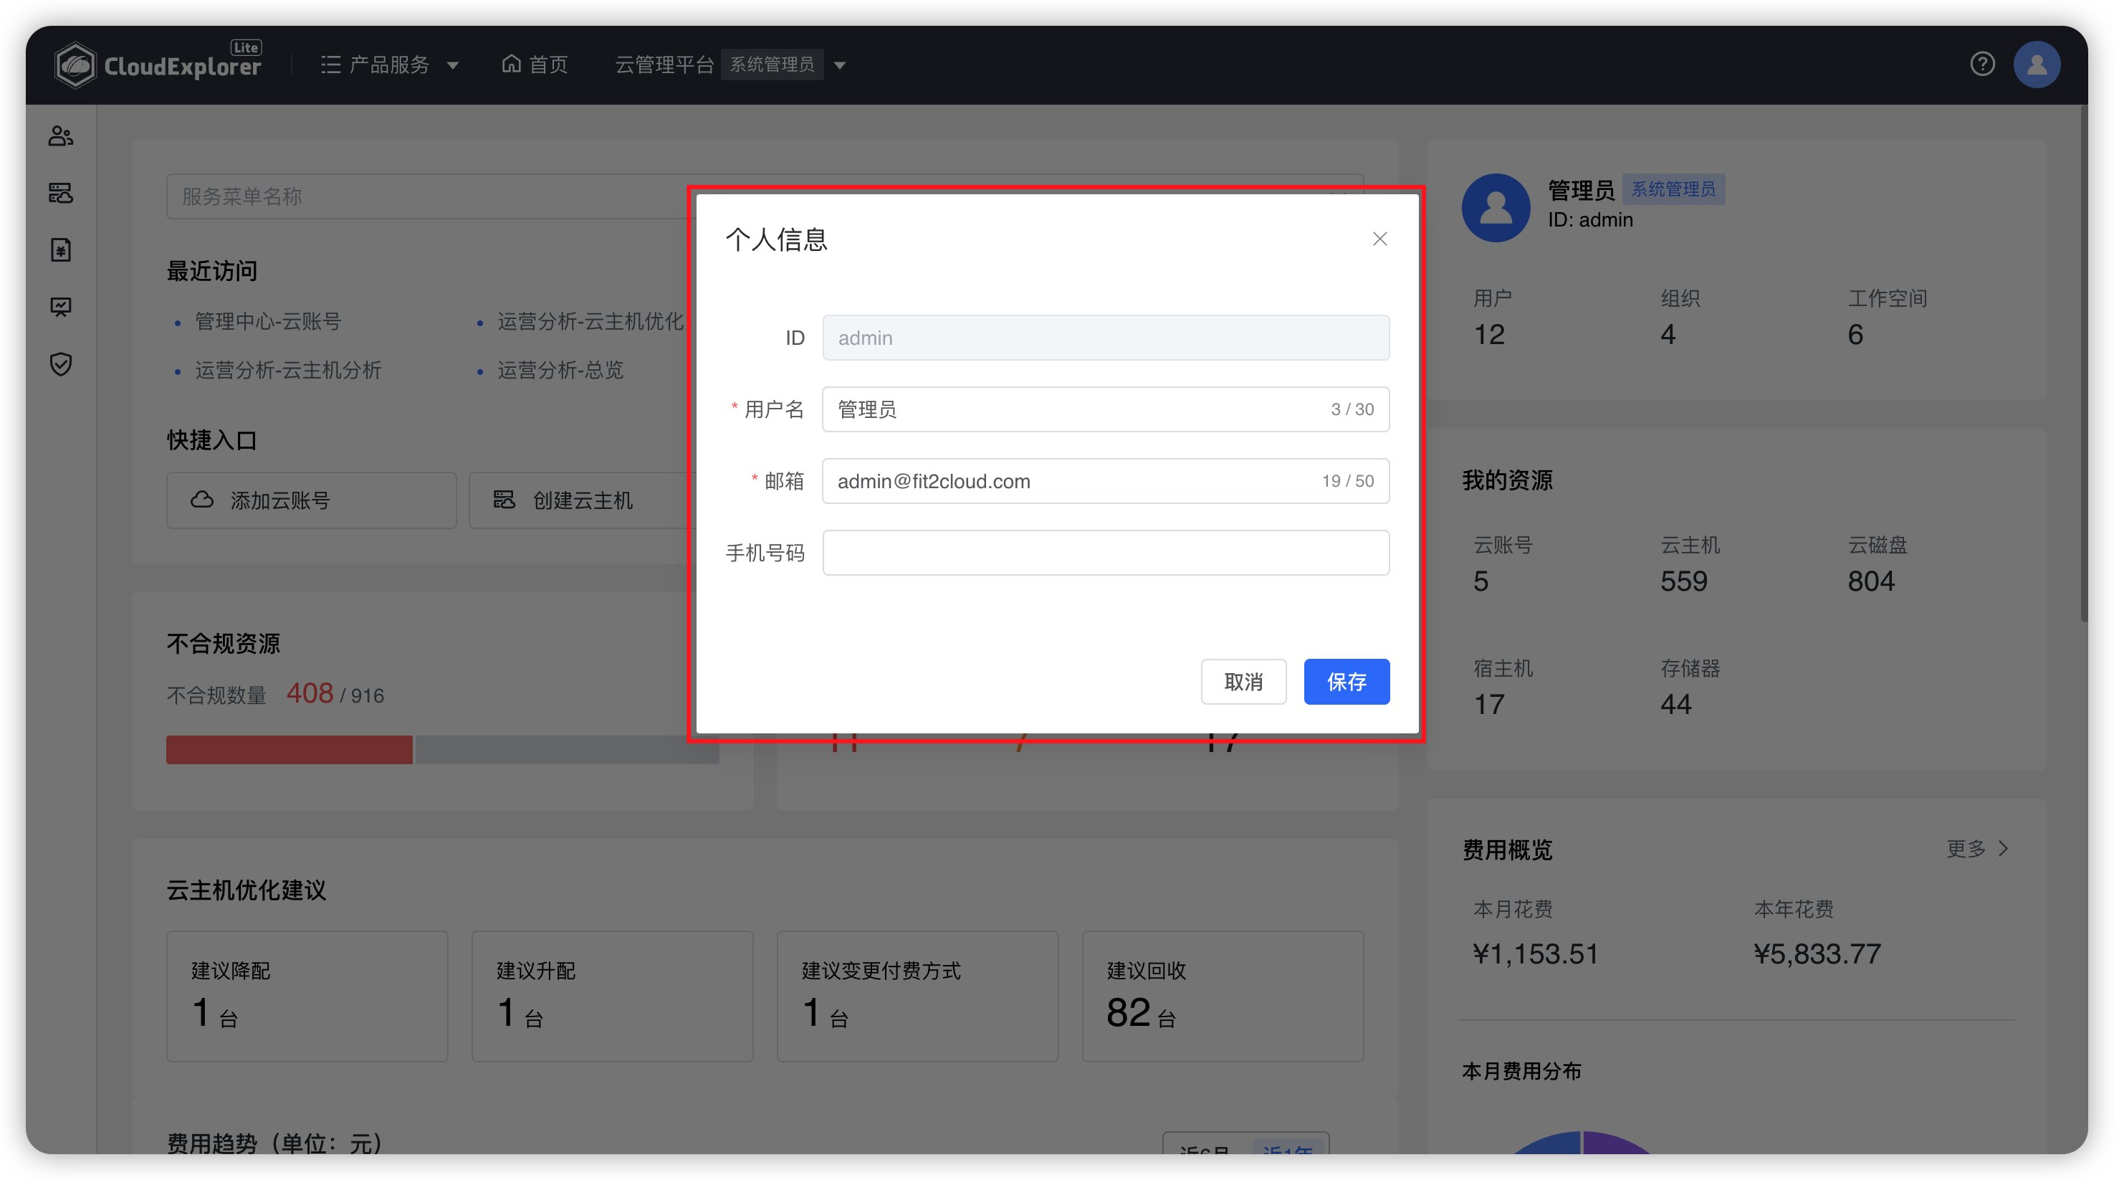Click the 添加云账号 shortcut
This screenshot has height=1180, width=2114.
point(311,500)
